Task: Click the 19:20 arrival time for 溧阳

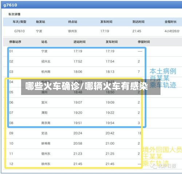Action: 78,113
